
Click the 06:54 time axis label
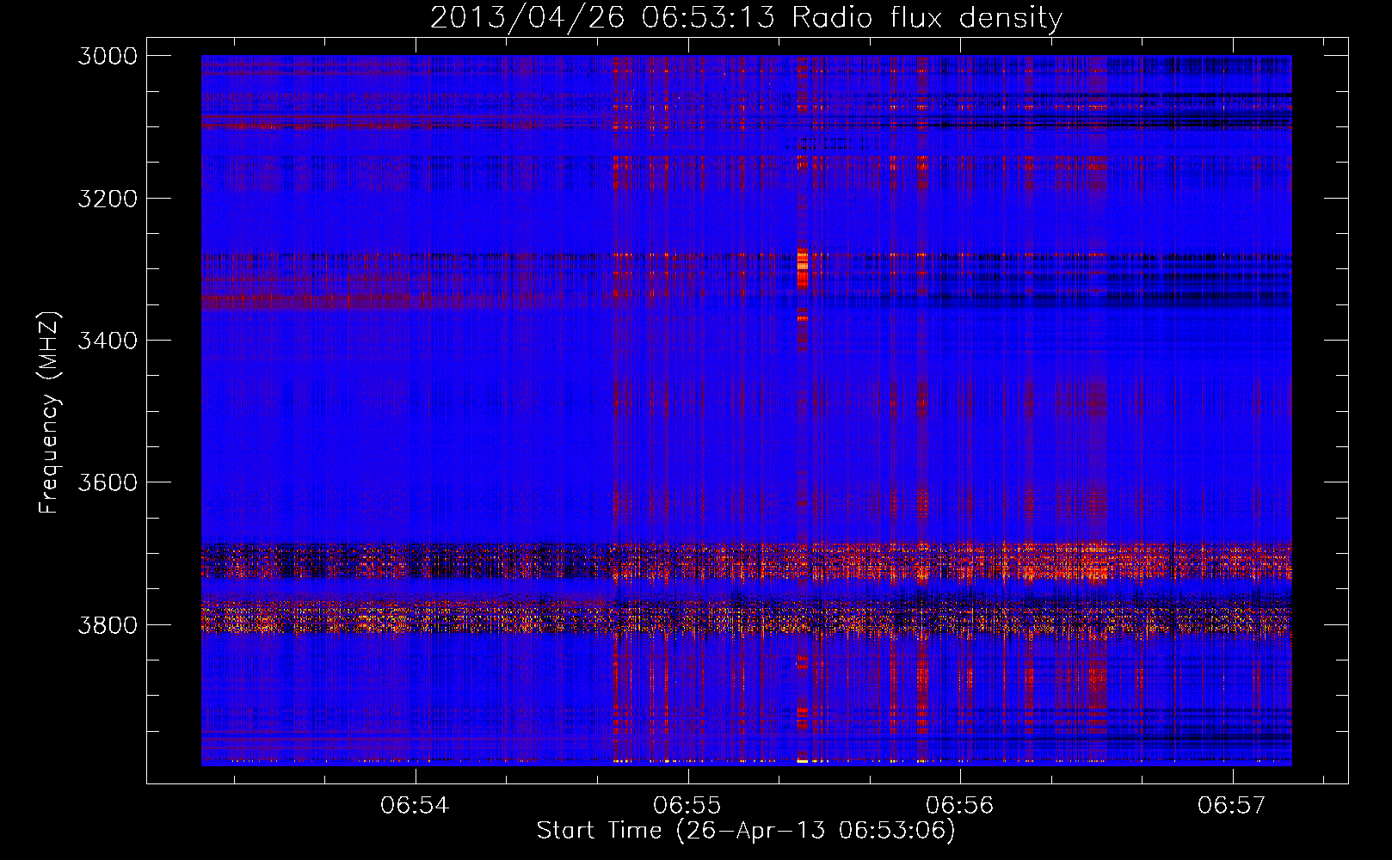coord(416,805)
